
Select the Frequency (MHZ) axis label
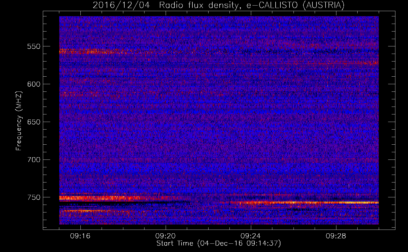tap(19, 121)
